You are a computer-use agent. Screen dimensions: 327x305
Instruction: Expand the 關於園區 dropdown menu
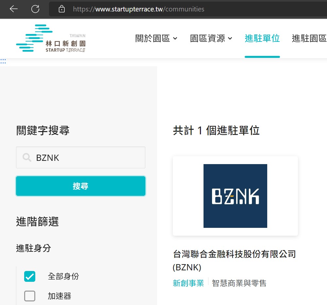click(x=156, y=38)
